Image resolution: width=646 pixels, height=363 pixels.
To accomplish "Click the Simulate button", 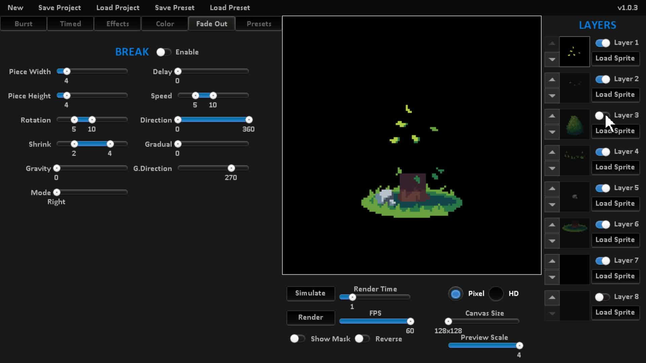I will 310,293.
